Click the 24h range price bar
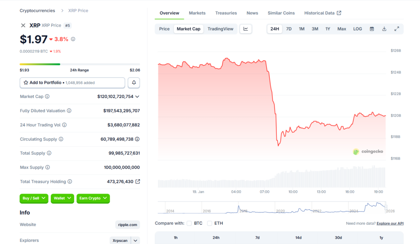This screenshot has height=244, width=420. [80, 64]
